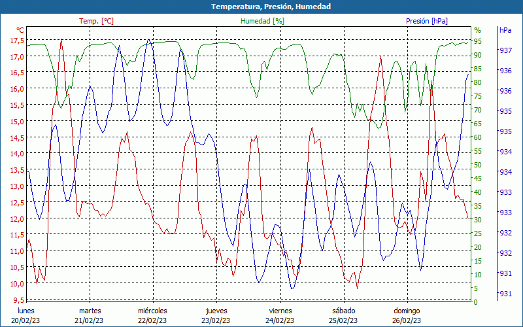
Task: Click the green "5" humidity axis value
Action: pos(476,288)
